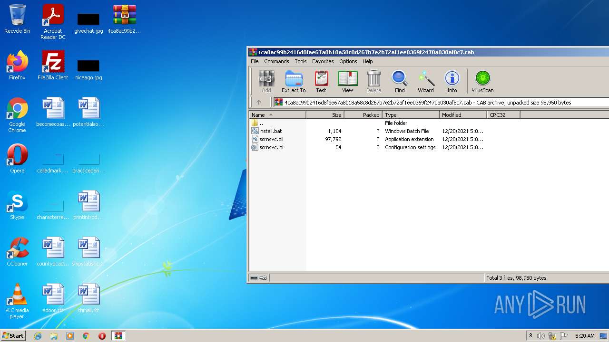This screenshot has height=342, width=609.
Task: Open the Find tool in WinRAR
Action: (x=400, y=82)
